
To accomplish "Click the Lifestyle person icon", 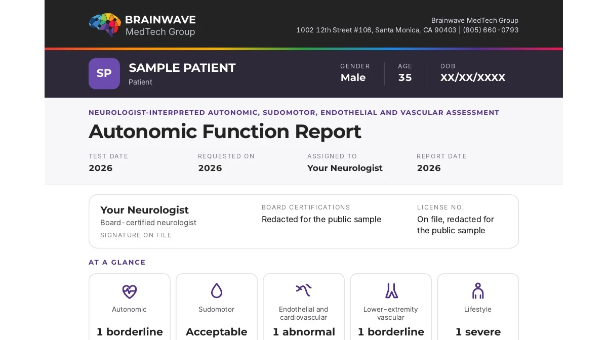I will (x=478, y=290).
